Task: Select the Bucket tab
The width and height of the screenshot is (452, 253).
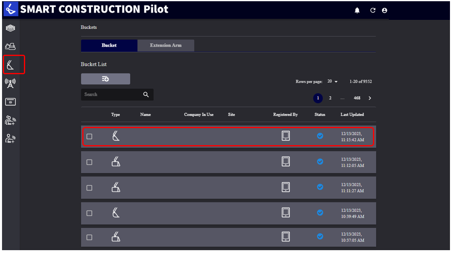Action: point(109,45)
